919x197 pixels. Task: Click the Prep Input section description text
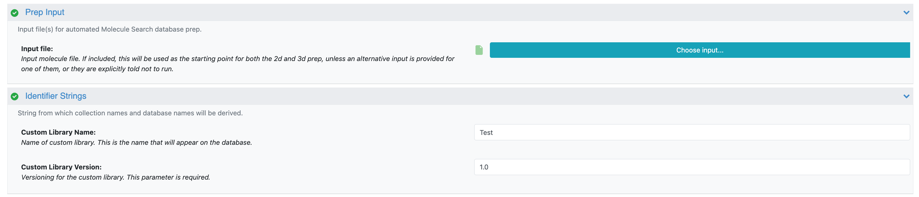[x=109, y=29]
